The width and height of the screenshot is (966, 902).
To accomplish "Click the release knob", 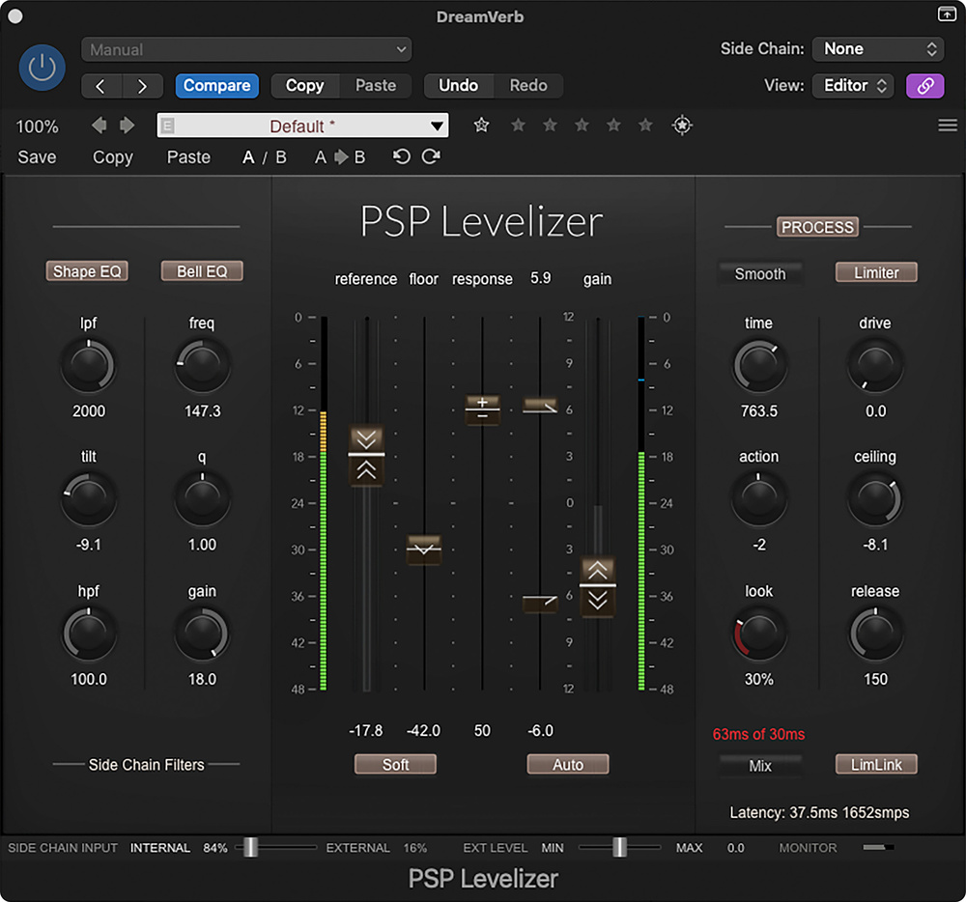I will (875, 634).
